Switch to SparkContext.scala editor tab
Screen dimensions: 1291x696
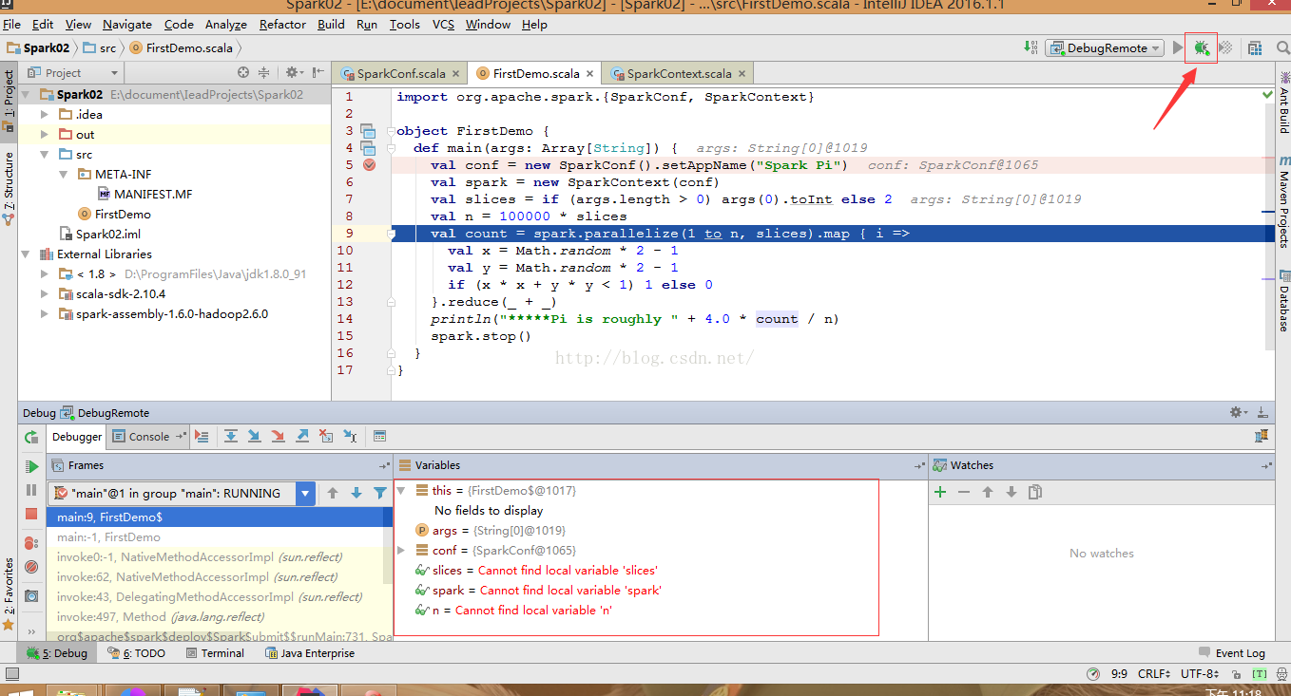pos(679,73)
